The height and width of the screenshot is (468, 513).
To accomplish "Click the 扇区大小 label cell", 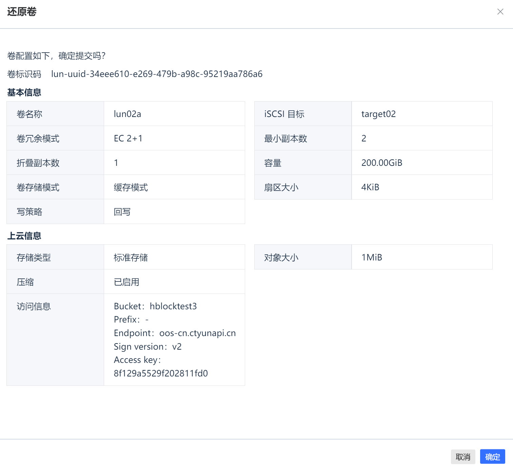I will coord(303,187).
